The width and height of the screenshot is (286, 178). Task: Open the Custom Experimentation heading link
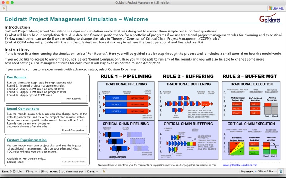point(27,140)
